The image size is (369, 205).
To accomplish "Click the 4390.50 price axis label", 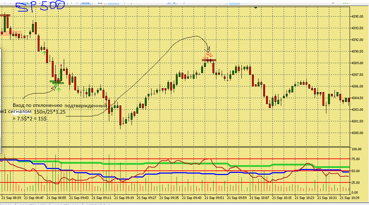I will 357,52.
